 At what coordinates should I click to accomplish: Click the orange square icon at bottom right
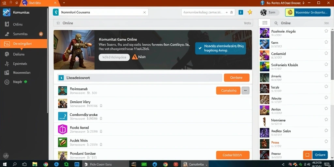(307, 155)
